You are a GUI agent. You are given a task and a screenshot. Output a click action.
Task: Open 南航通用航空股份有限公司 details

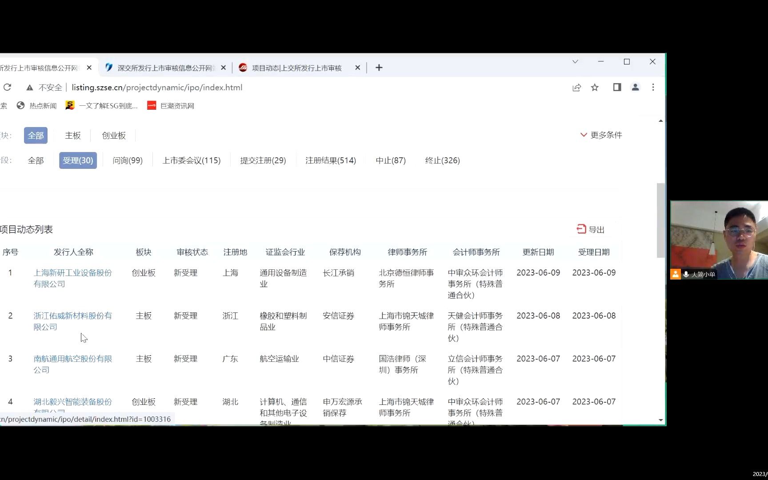click(73, 364)
